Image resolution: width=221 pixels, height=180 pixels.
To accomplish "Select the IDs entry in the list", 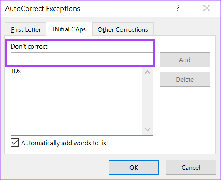I will click(x=16, y=71).
